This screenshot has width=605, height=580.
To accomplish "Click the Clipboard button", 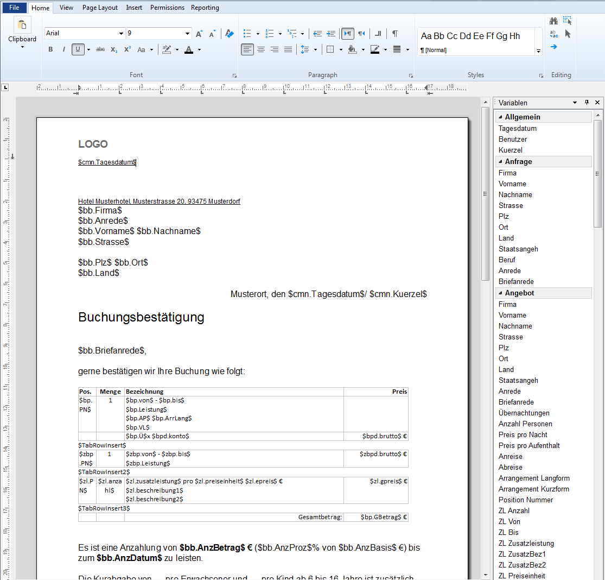I will point(22,33).
